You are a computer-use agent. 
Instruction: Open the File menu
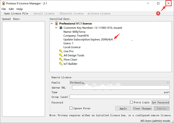(x=4, y=9)
